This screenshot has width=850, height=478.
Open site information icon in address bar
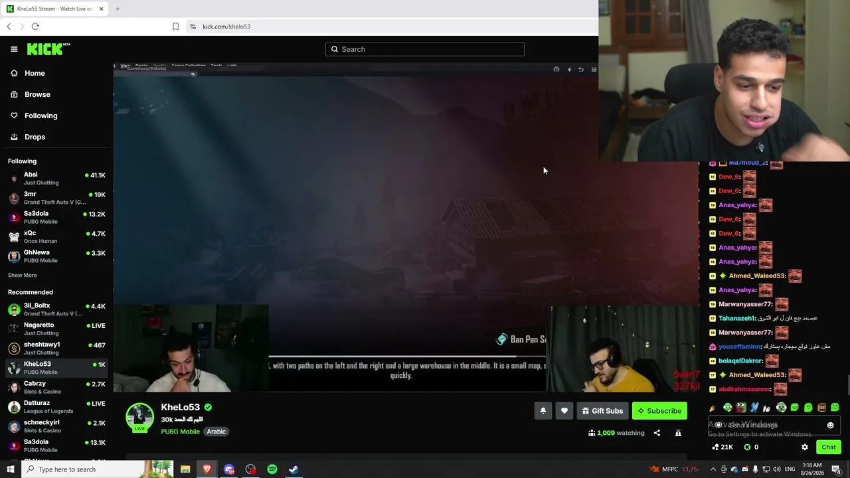pyautogui.click(x=193, y=27)
